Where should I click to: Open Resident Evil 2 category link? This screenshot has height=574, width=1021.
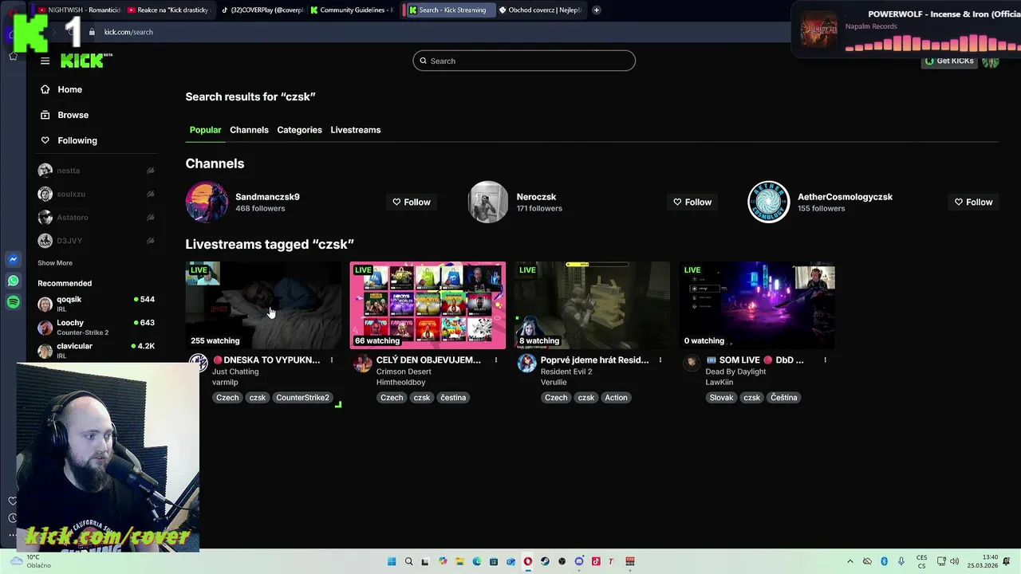(x=566, y=372)
